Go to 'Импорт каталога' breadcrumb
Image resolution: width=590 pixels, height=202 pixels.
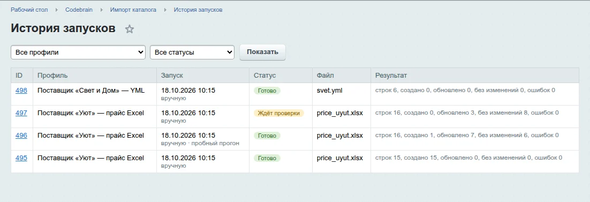[133, 10]
